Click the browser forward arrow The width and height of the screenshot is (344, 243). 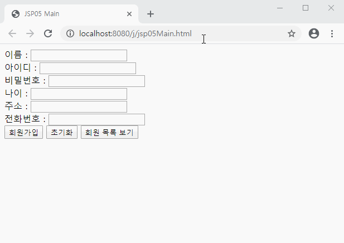pyautogui.click(x=30, y=33)
